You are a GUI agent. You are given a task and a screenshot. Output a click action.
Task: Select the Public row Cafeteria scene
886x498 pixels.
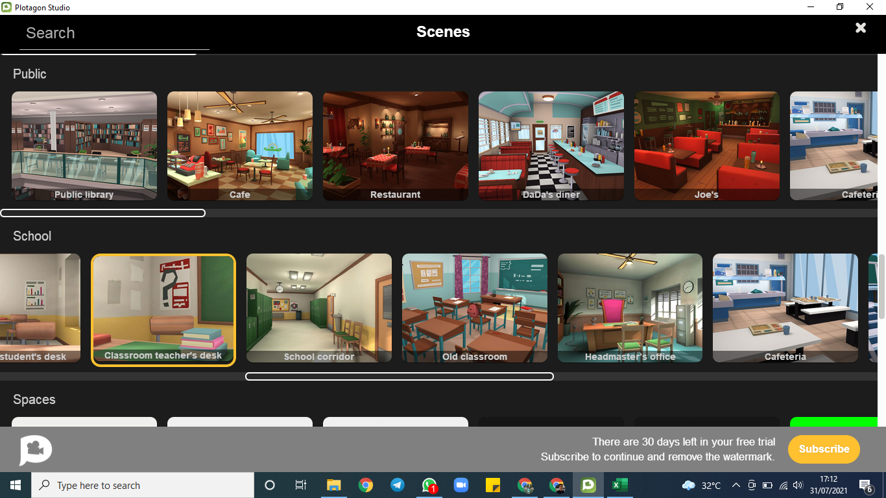(x=833, y=146)
